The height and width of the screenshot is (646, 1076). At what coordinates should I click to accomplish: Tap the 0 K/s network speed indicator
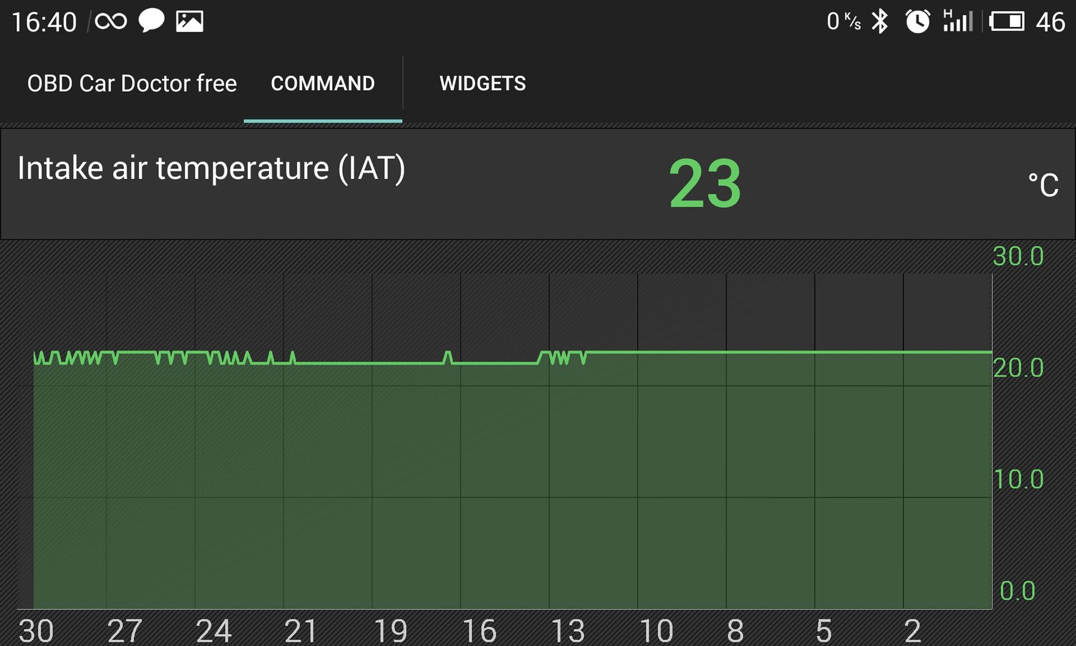click(x=844, y=21)
